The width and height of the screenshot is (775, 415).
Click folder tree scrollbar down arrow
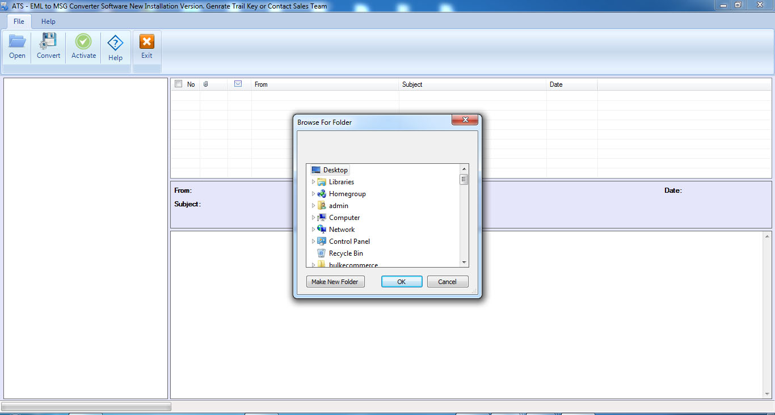464,262
